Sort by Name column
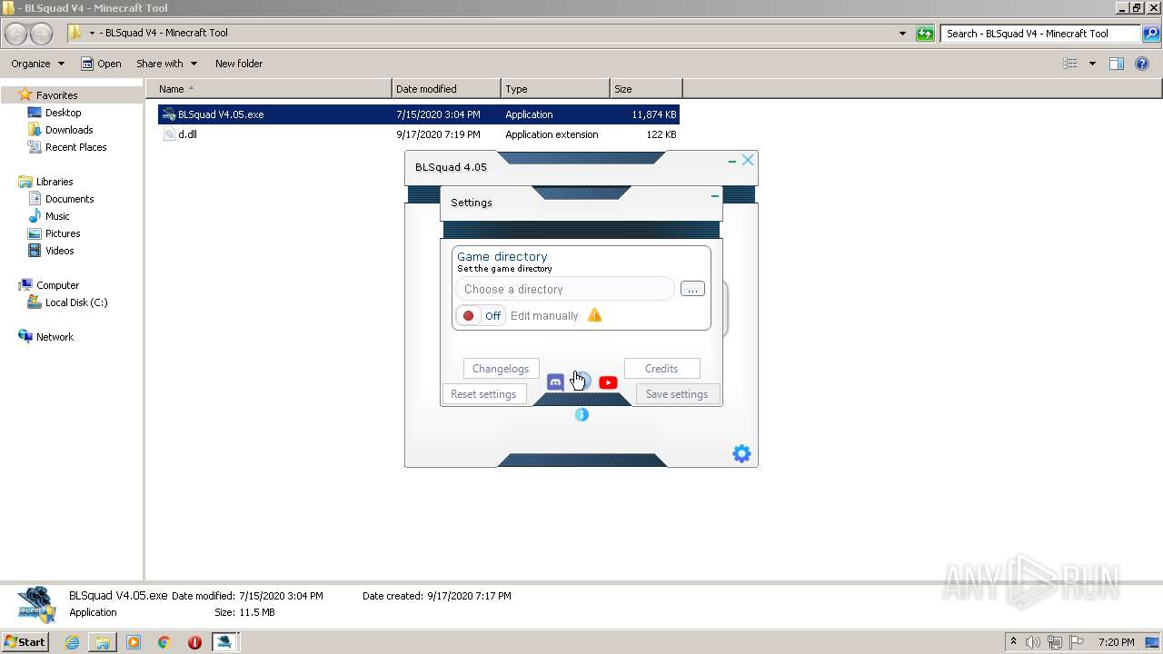 coord(268,89)
